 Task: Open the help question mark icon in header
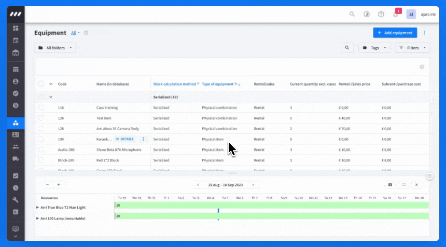(381, 14)
